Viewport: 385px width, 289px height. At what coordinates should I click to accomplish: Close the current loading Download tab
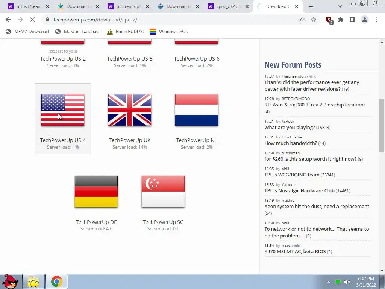(x=297, y=6)
